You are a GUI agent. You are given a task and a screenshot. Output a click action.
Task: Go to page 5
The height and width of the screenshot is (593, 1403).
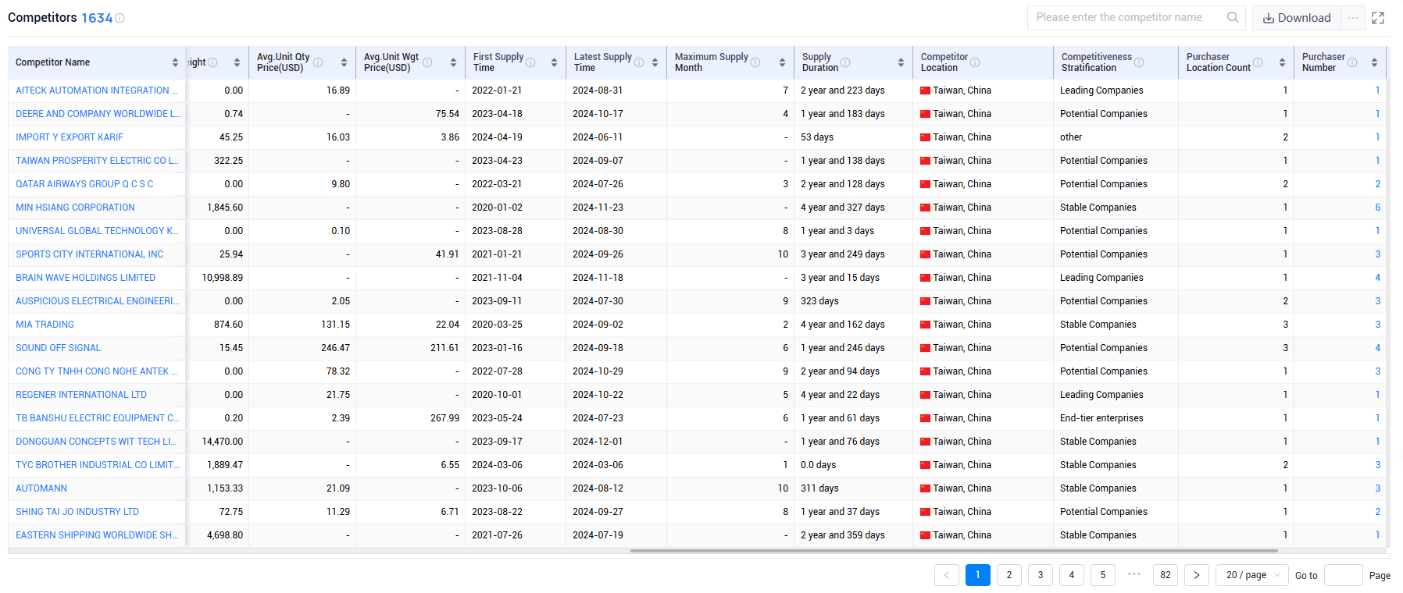[1103, 575]
